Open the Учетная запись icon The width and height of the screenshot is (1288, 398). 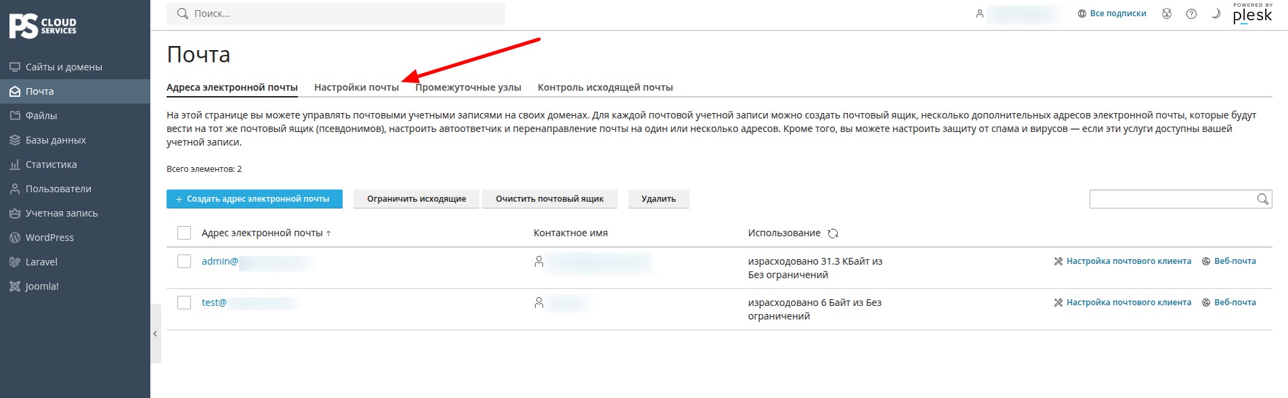coord(15,213)
